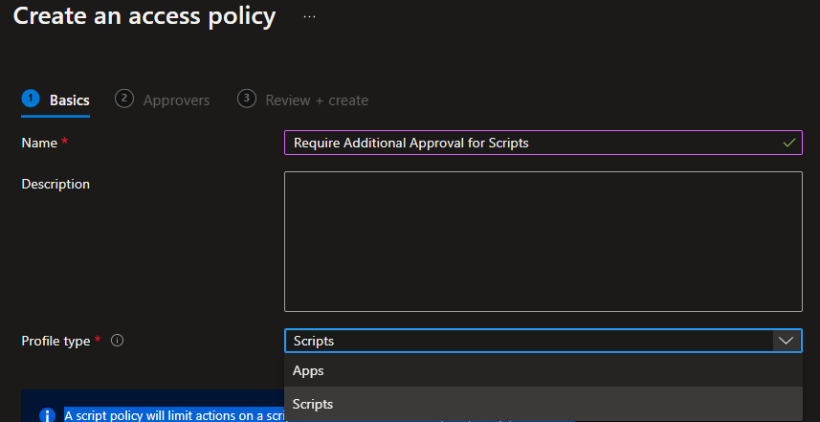Viewport: 820px width, 422px height.
Task: Go to the Approvers tab
Action: coord(176,100)
